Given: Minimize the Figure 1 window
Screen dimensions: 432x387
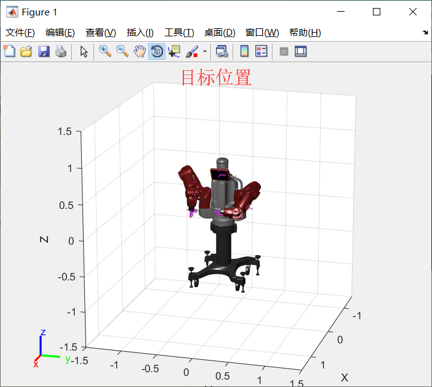Looking at the screenshot, I should 341,12.
